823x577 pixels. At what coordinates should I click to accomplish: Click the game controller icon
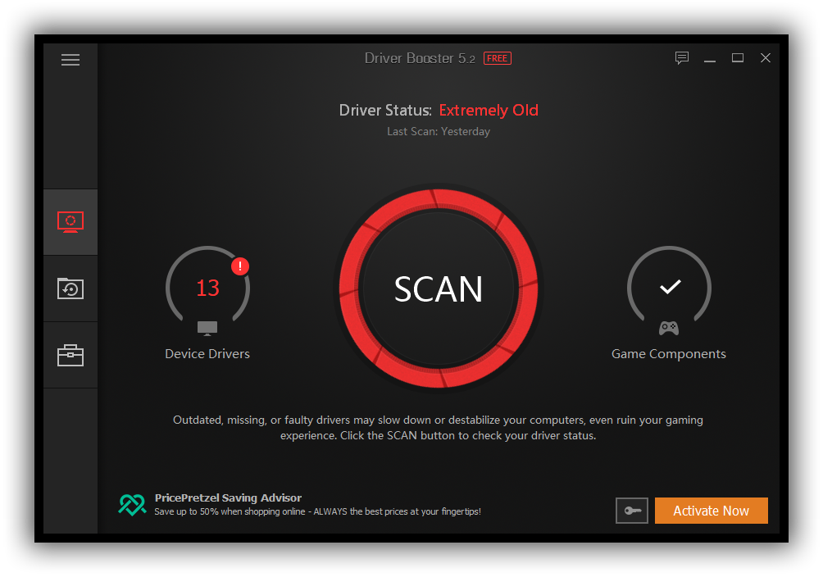tap(669, 328)
